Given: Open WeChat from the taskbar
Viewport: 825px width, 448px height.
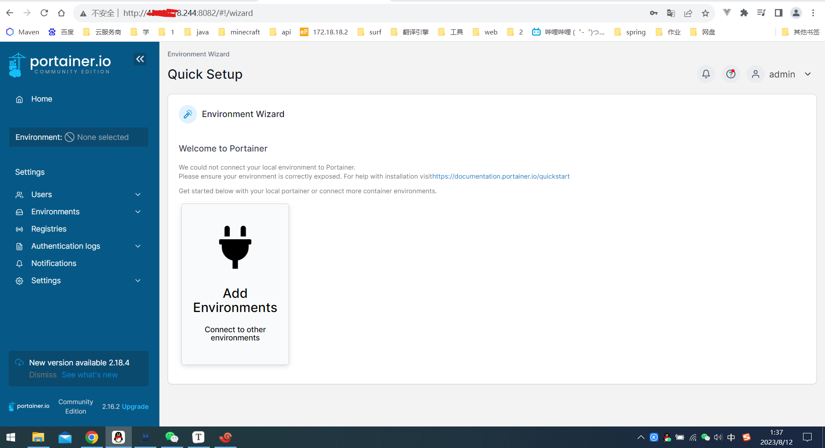Looking at the screenshot, I should 171,437.
